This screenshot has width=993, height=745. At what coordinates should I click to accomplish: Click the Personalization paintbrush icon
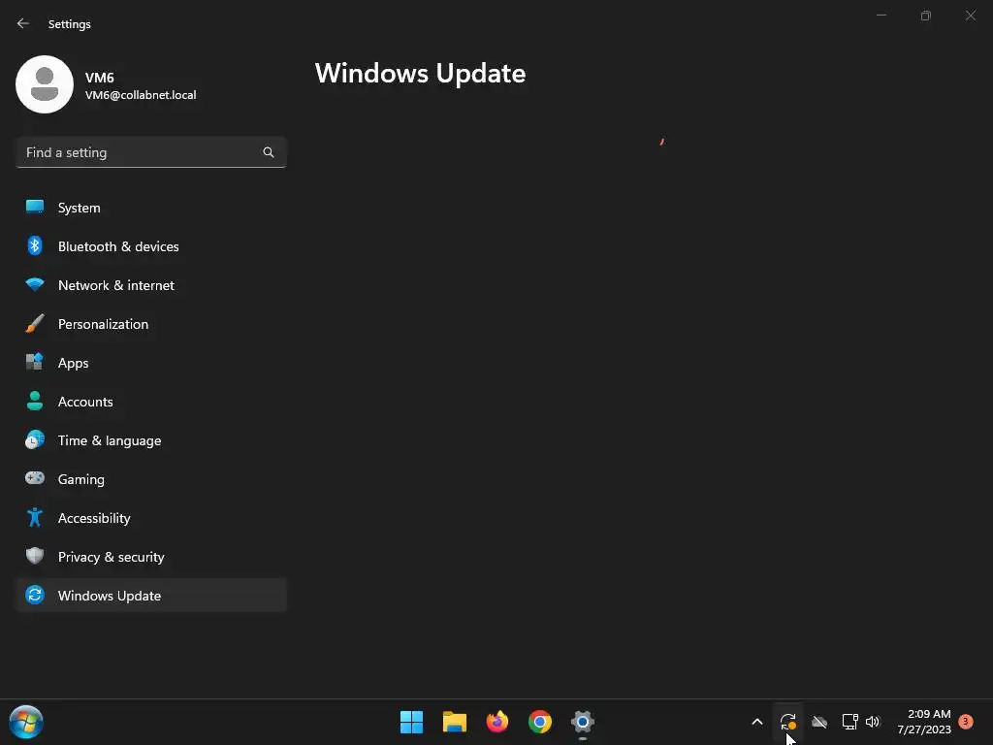pyautogui.click(x=35, y=323)
